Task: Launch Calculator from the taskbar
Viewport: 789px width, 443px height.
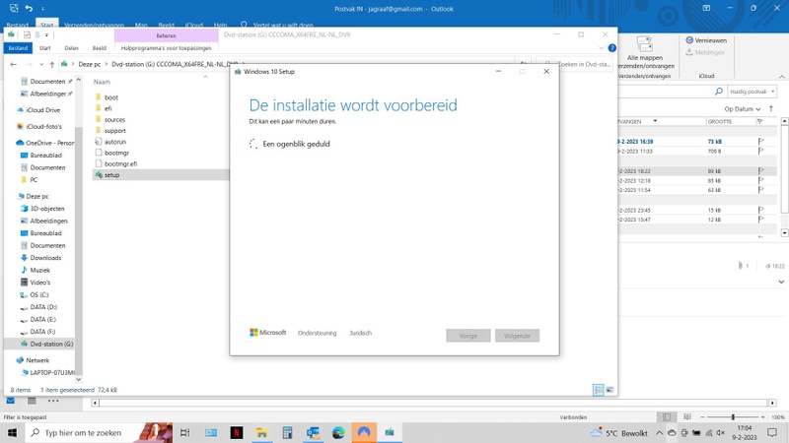Action: tap(287, 432)
